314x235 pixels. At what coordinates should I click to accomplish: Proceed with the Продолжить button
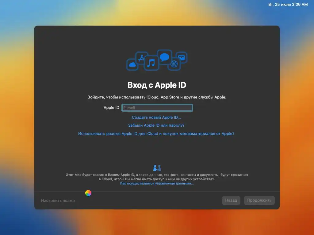259,200
